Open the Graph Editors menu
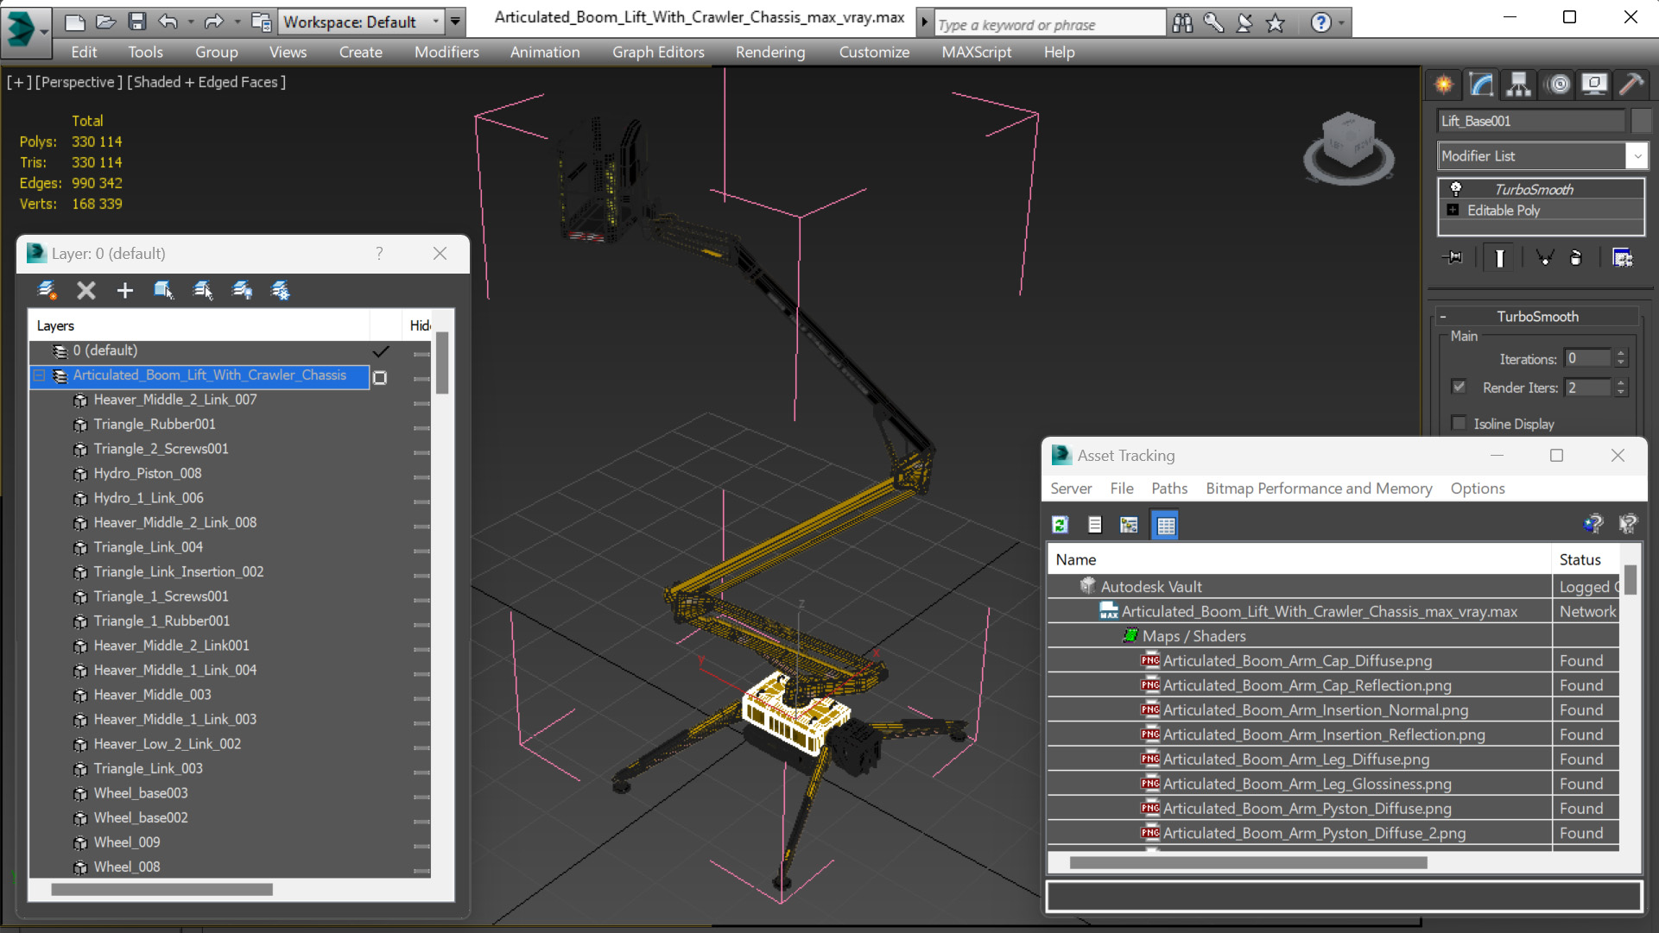This screenshot has width=1659, height=933. point(658,52)
